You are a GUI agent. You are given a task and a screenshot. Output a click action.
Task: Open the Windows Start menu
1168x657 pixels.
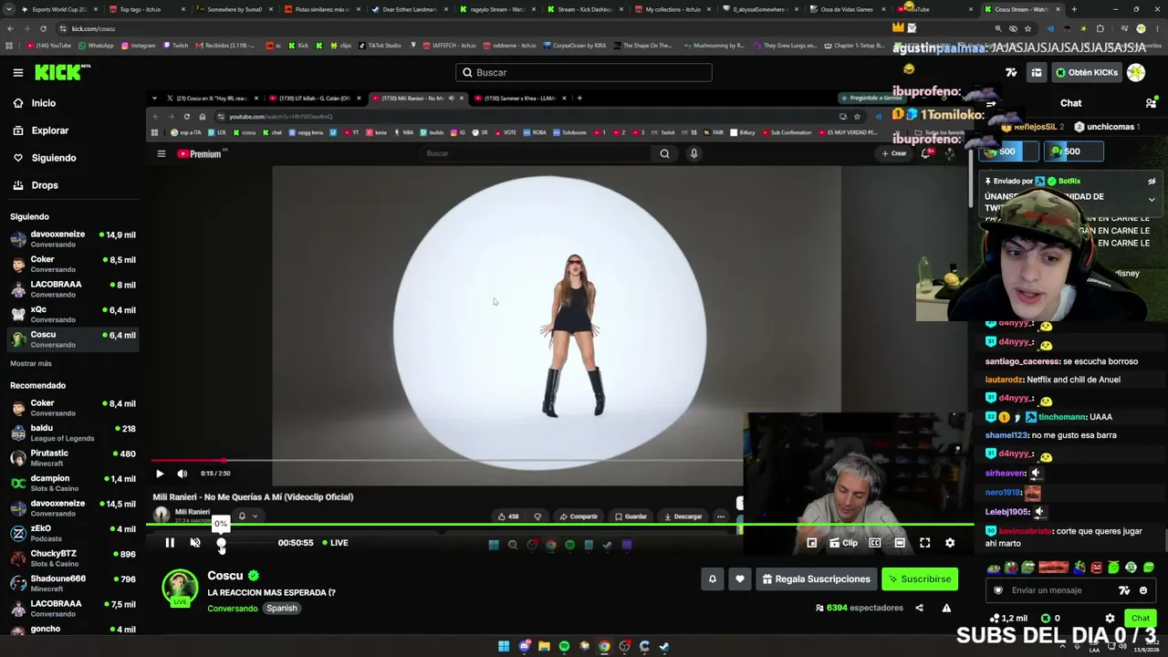504,646
